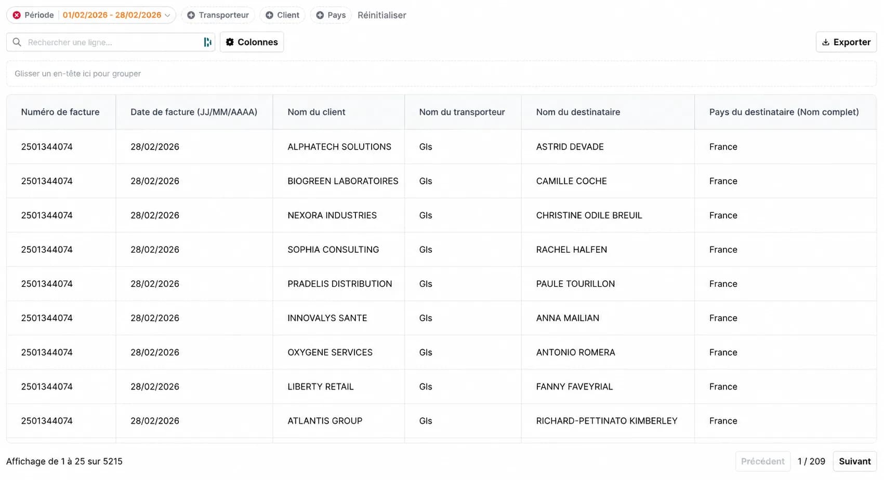Click the teal icon inside search field
The image size is (884, 480).
click(207, 42)
